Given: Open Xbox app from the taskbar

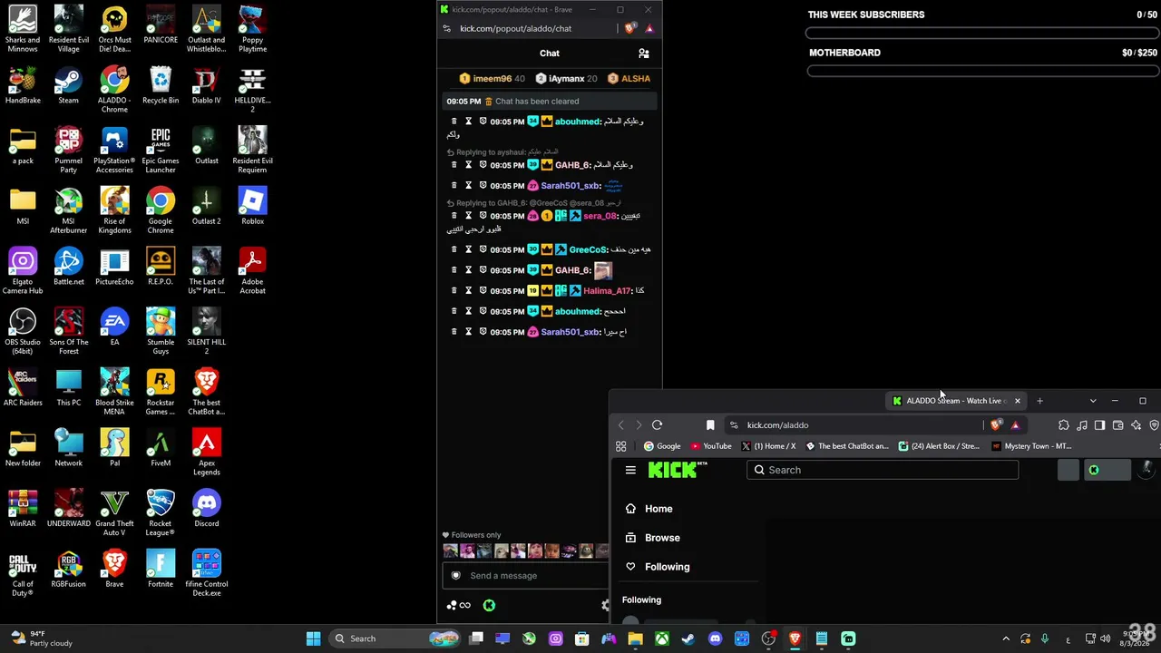Looking at the screenshot, I should point(662,638).
